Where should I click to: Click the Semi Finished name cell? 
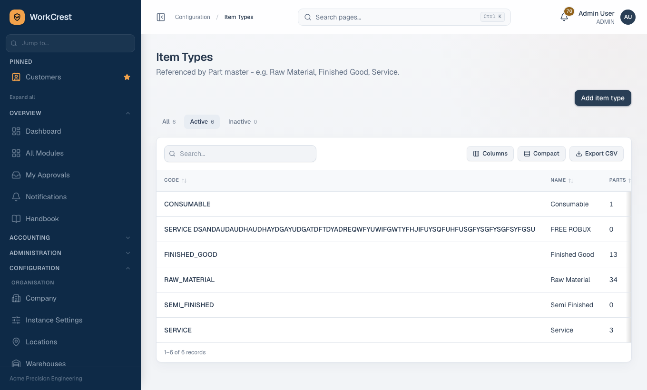point(572,305)
